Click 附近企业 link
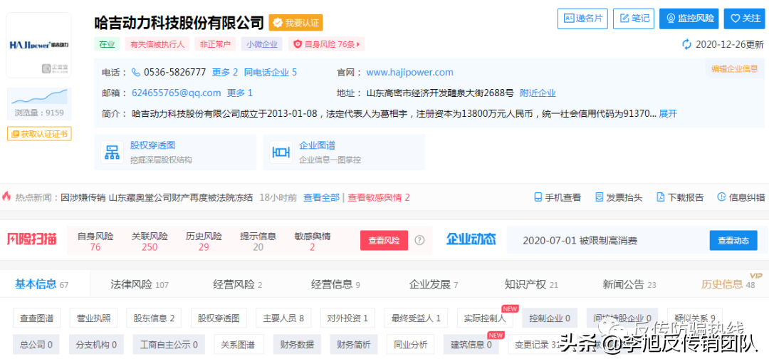Image resolution: width=769 pixels, height=364 pixels. pyautogui.click(x=538, y=93)
